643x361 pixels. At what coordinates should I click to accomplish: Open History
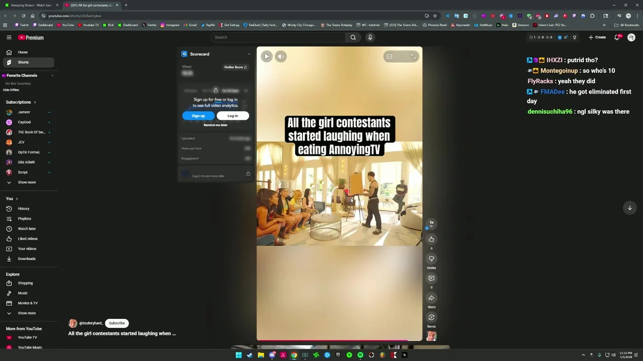coord(29,209)
